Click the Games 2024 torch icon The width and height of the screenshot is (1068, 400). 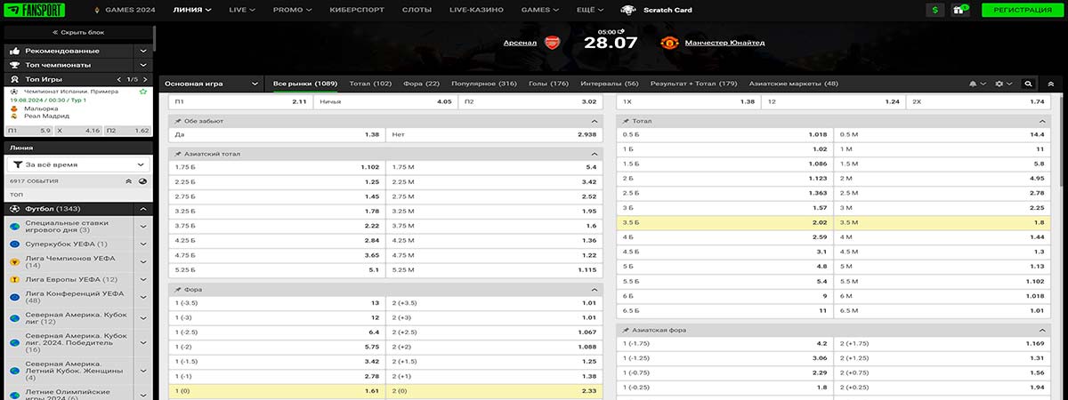pos(97,10)
